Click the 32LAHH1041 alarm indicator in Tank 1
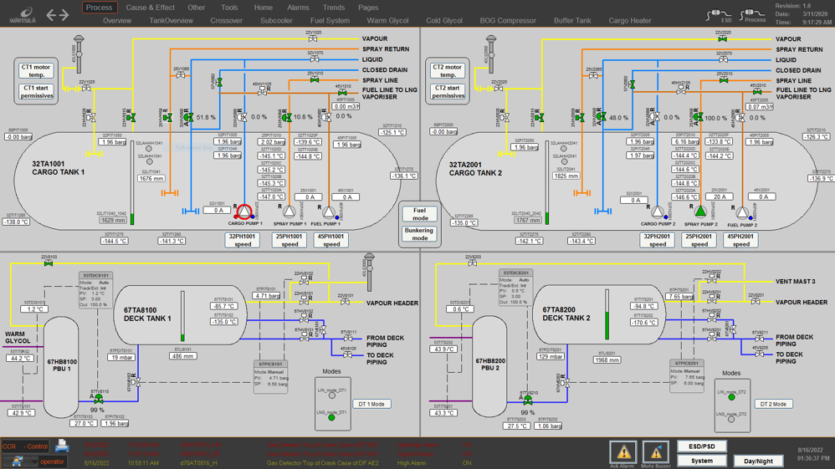 pyautogui.click(x=149, y=149)
